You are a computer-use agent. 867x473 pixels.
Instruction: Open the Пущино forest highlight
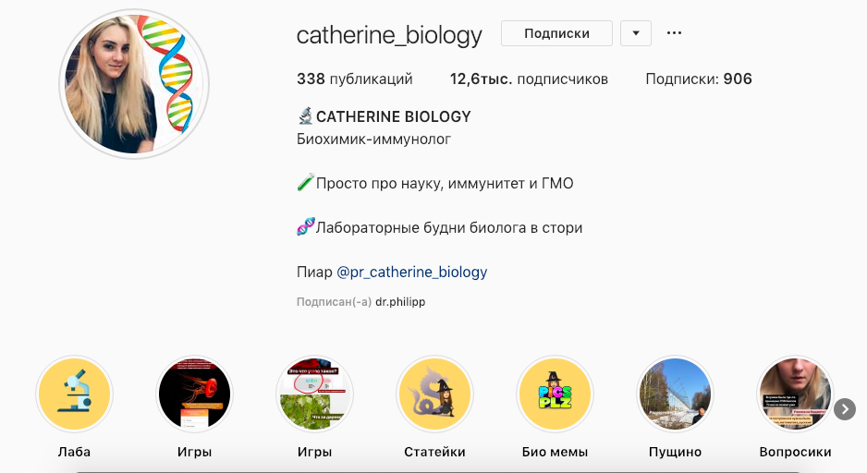point(675,394)
